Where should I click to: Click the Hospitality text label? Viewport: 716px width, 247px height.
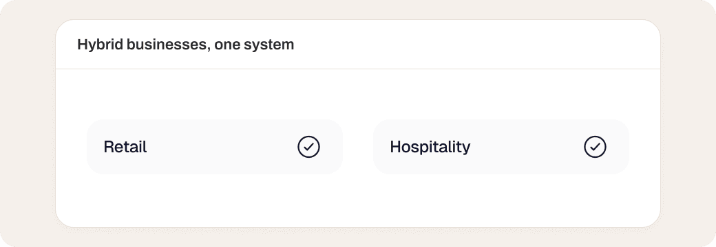tap(430, 147)
